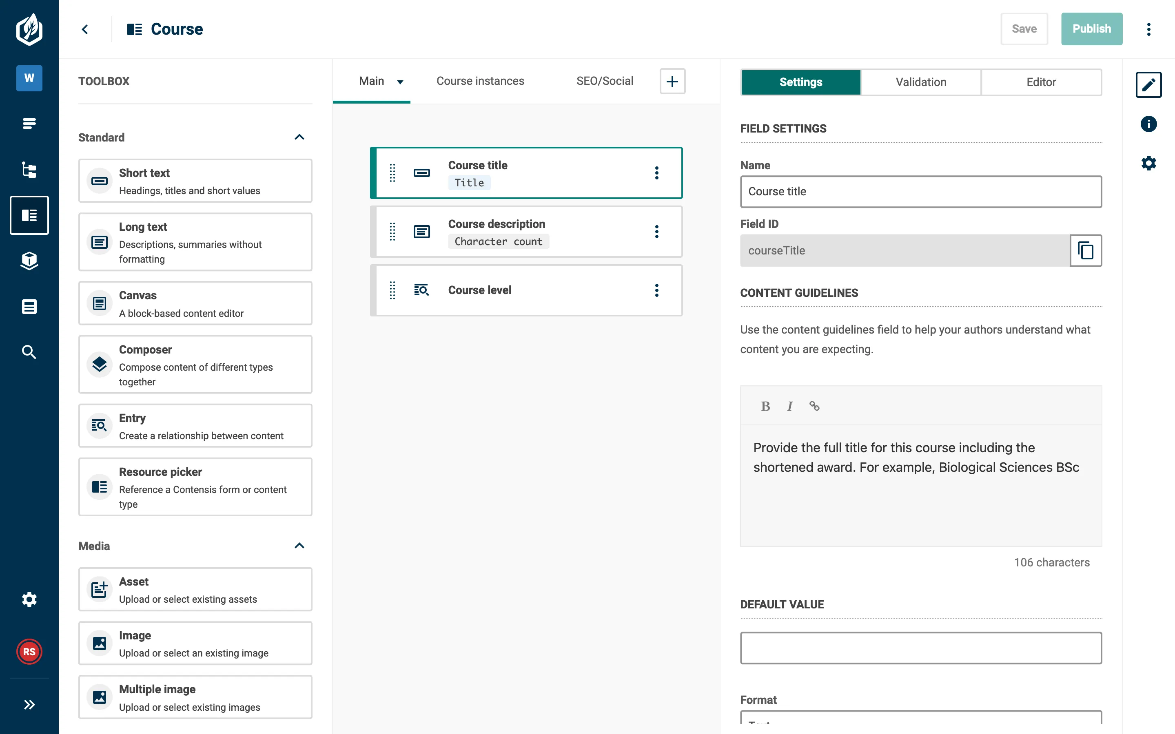
Task: Open the info panel icon
Action: (1148, 124)
